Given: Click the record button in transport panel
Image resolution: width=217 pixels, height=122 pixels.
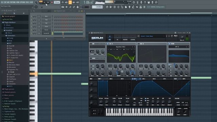Looking at the screenshot, I should (x=52, y=2).
